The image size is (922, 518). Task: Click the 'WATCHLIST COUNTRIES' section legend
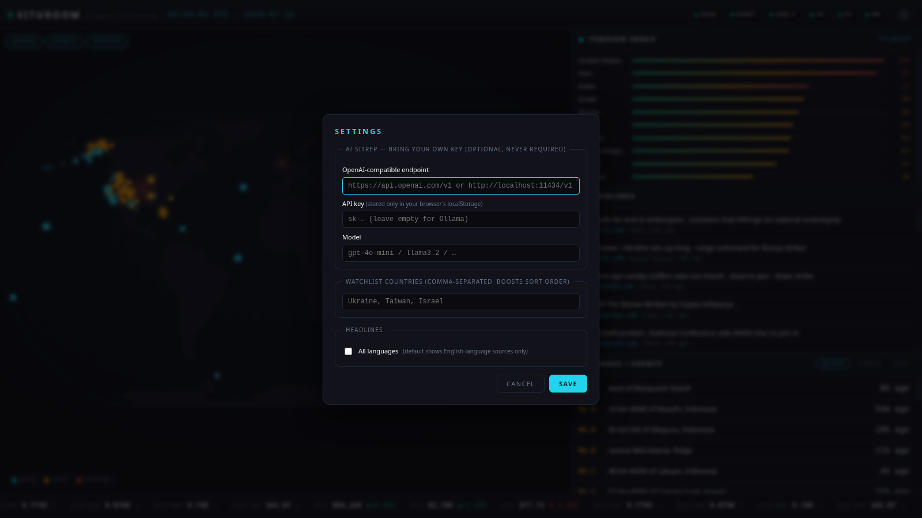coord(458,281)
